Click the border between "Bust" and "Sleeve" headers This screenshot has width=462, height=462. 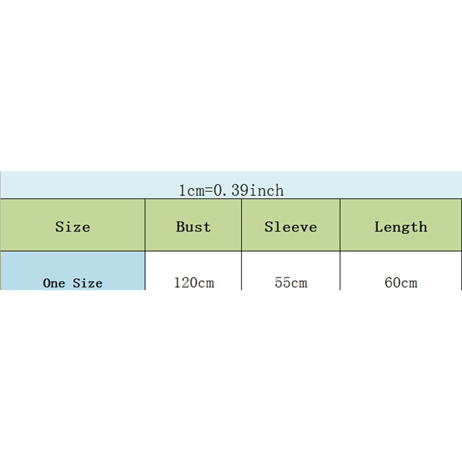(242, 225)
